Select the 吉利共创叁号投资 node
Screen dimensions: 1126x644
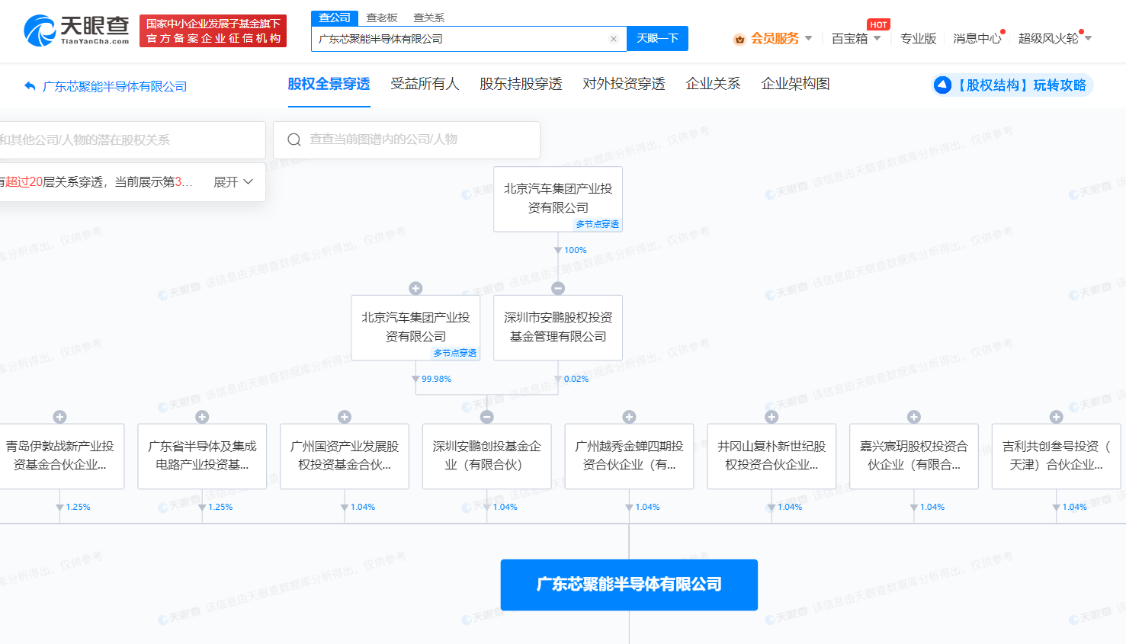[1056, 456]
